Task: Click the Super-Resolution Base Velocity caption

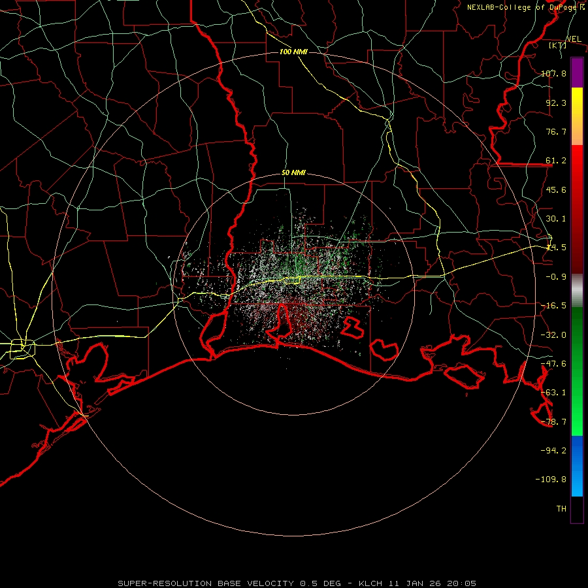Action: (x=297, y=583)
